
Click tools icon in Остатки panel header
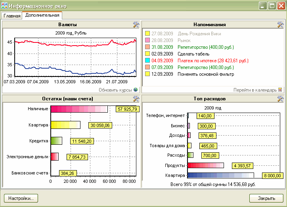[x=136, y=98]
